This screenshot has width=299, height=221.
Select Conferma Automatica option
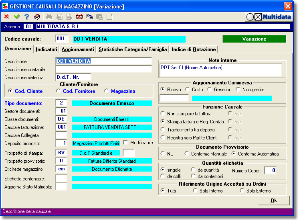[x=233, y=153]
